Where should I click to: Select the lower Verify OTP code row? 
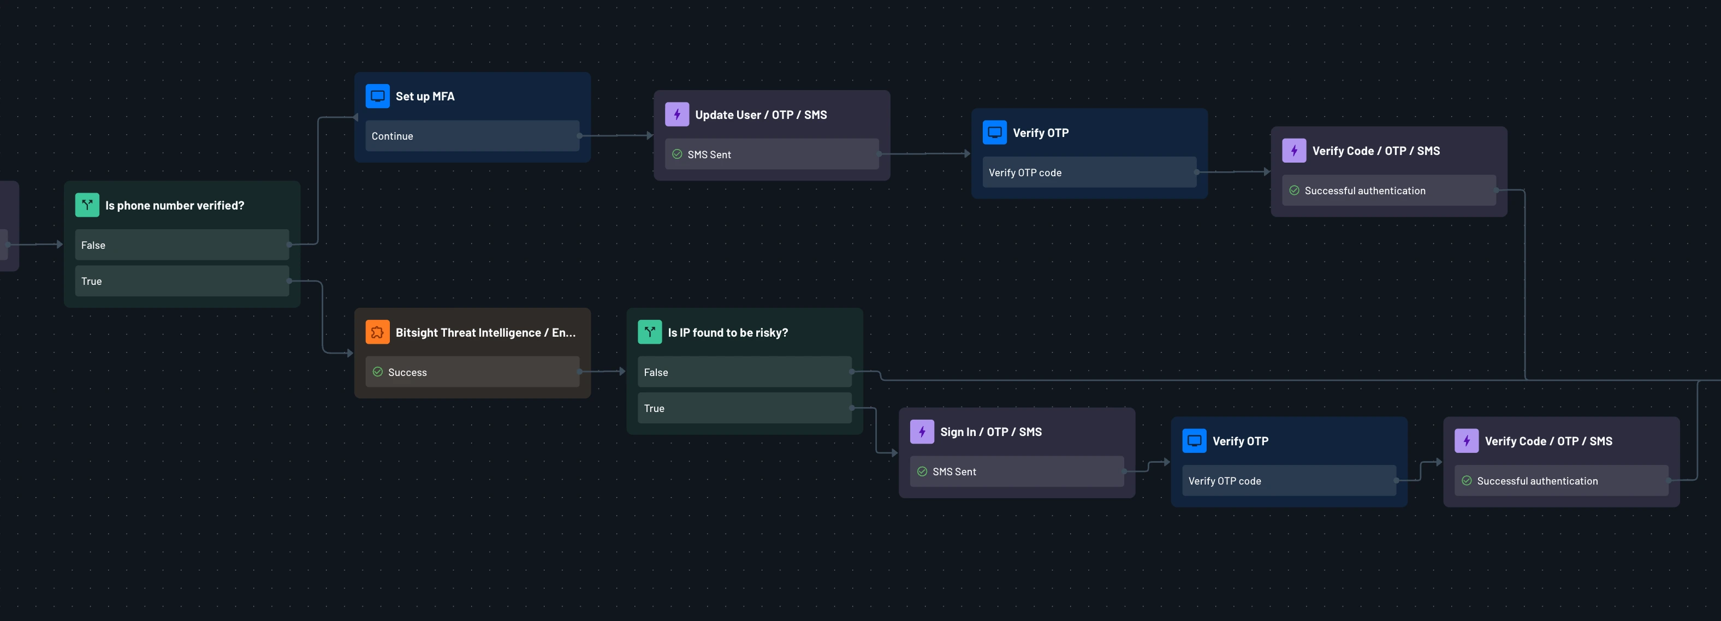click(1289, 481)
